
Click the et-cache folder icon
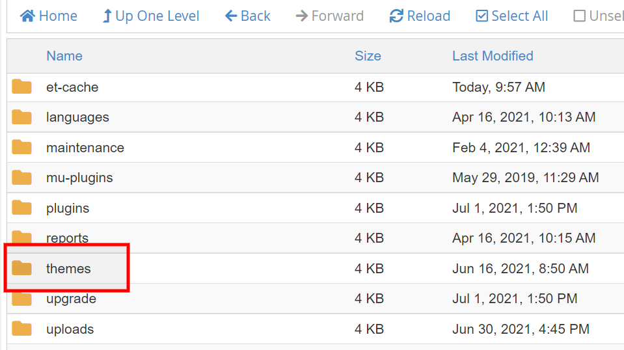22,87
